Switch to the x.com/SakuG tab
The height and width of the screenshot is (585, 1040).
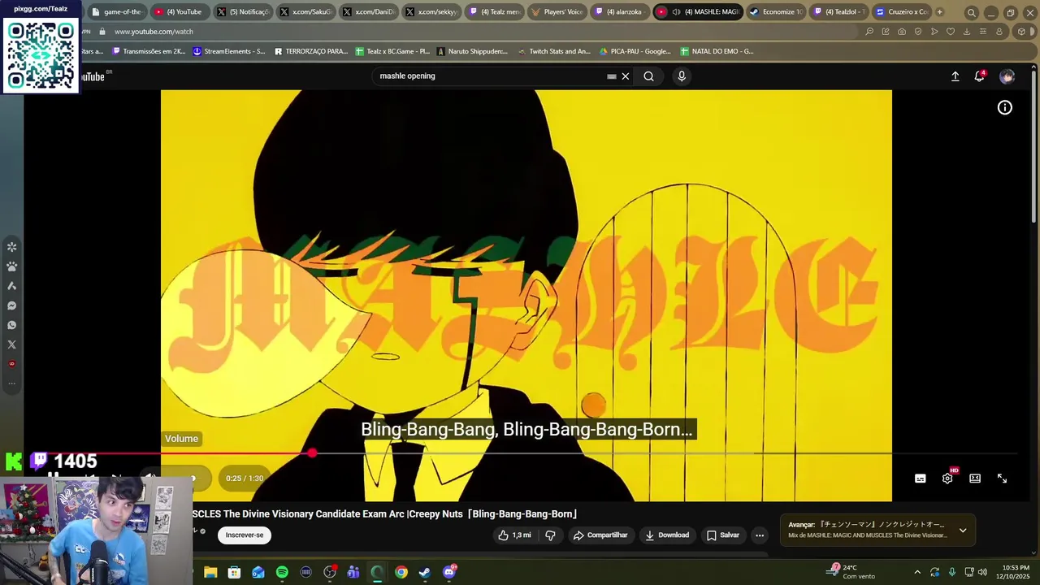306,12
